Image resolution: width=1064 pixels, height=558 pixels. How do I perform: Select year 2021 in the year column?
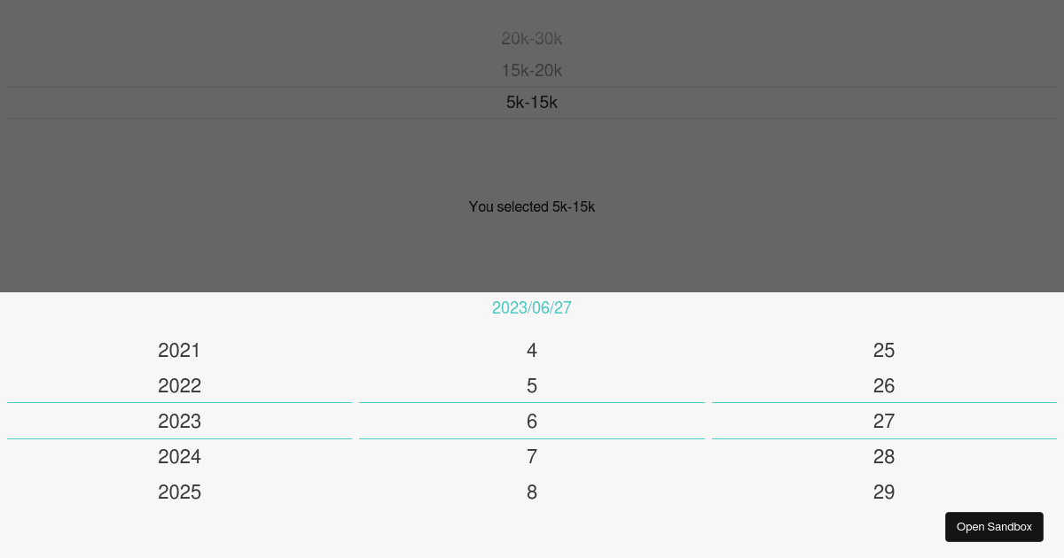pyautogui.click(x=179, y=351)
